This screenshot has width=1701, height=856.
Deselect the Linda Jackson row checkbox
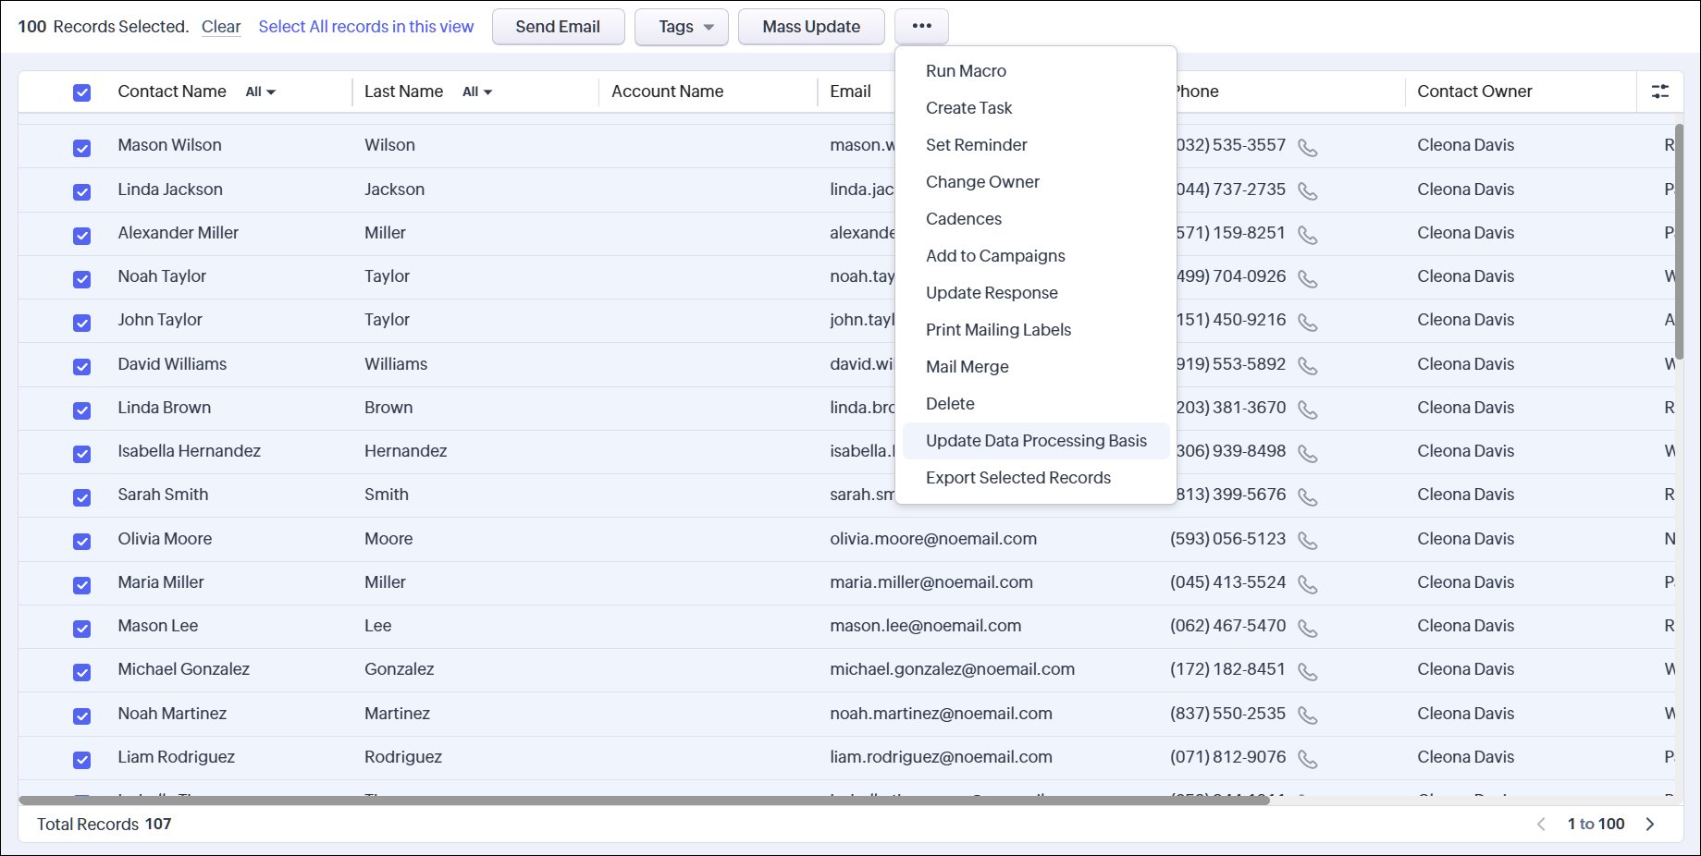tap(82, 191)
